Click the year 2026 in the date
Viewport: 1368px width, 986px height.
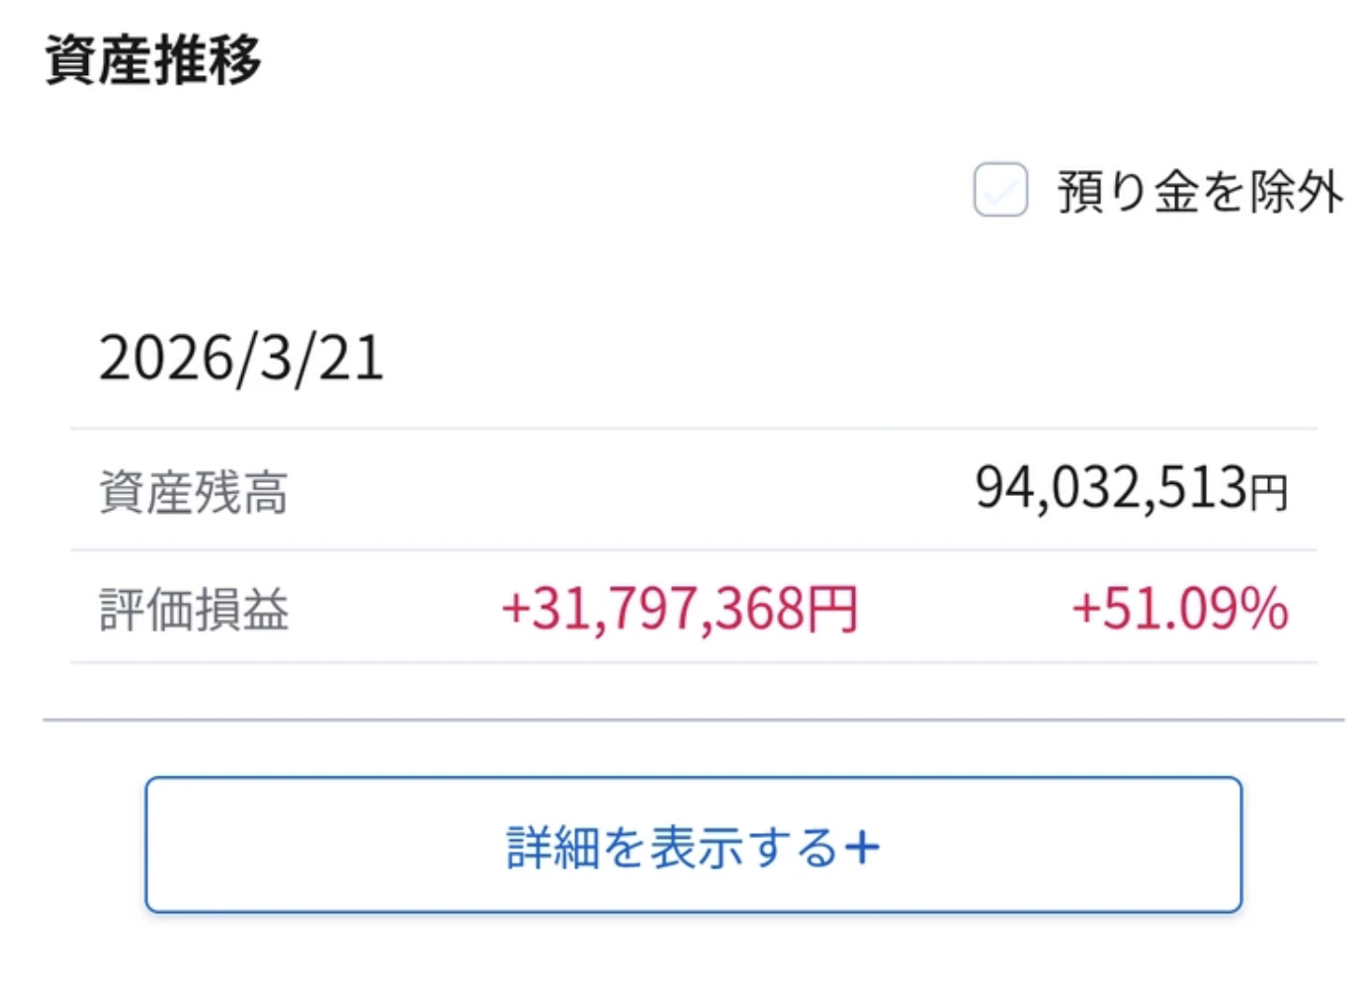[x=165, y=358]
